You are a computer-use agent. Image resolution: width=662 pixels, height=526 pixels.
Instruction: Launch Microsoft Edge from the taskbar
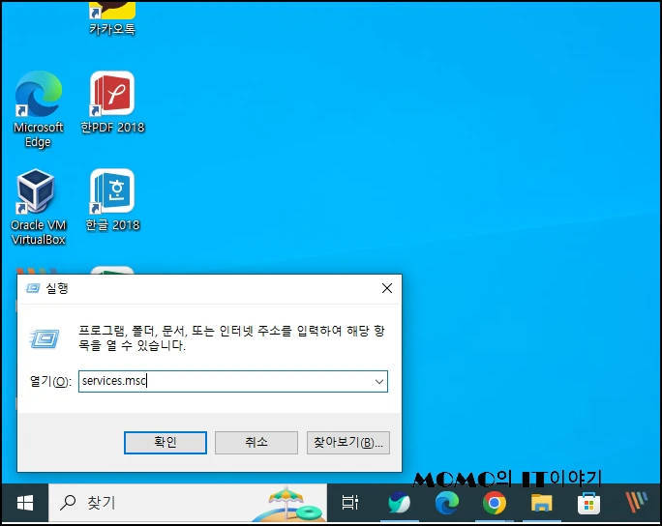[x=447, y=503]
